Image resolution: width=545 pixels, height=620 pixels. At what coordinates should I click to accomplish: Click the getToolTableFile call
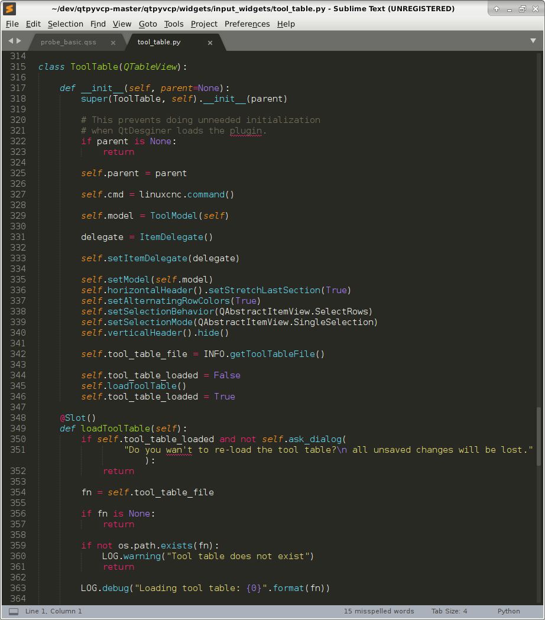click(277, 354)
